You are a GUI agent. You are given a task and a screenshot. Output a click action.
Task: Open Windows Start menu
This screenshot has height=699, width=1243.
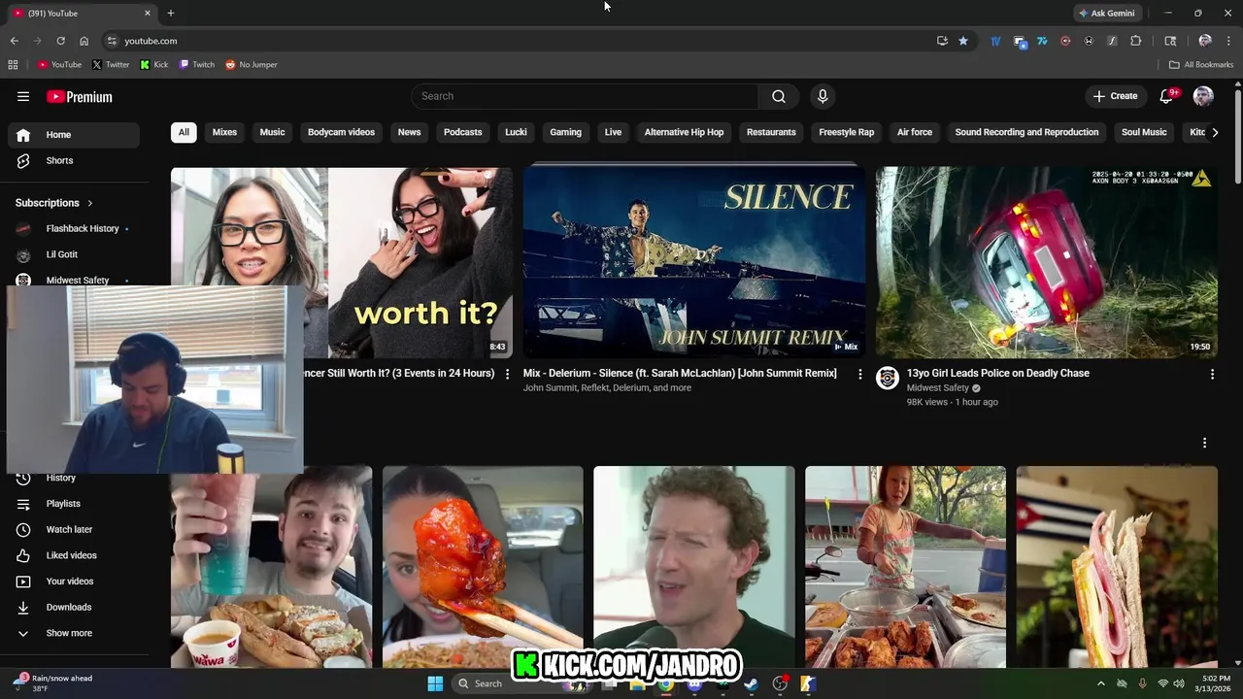(x=435, y=683)
